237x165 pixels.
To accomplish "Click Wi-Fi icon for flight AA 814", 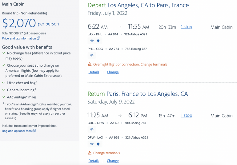I will (x=92, y=41).
